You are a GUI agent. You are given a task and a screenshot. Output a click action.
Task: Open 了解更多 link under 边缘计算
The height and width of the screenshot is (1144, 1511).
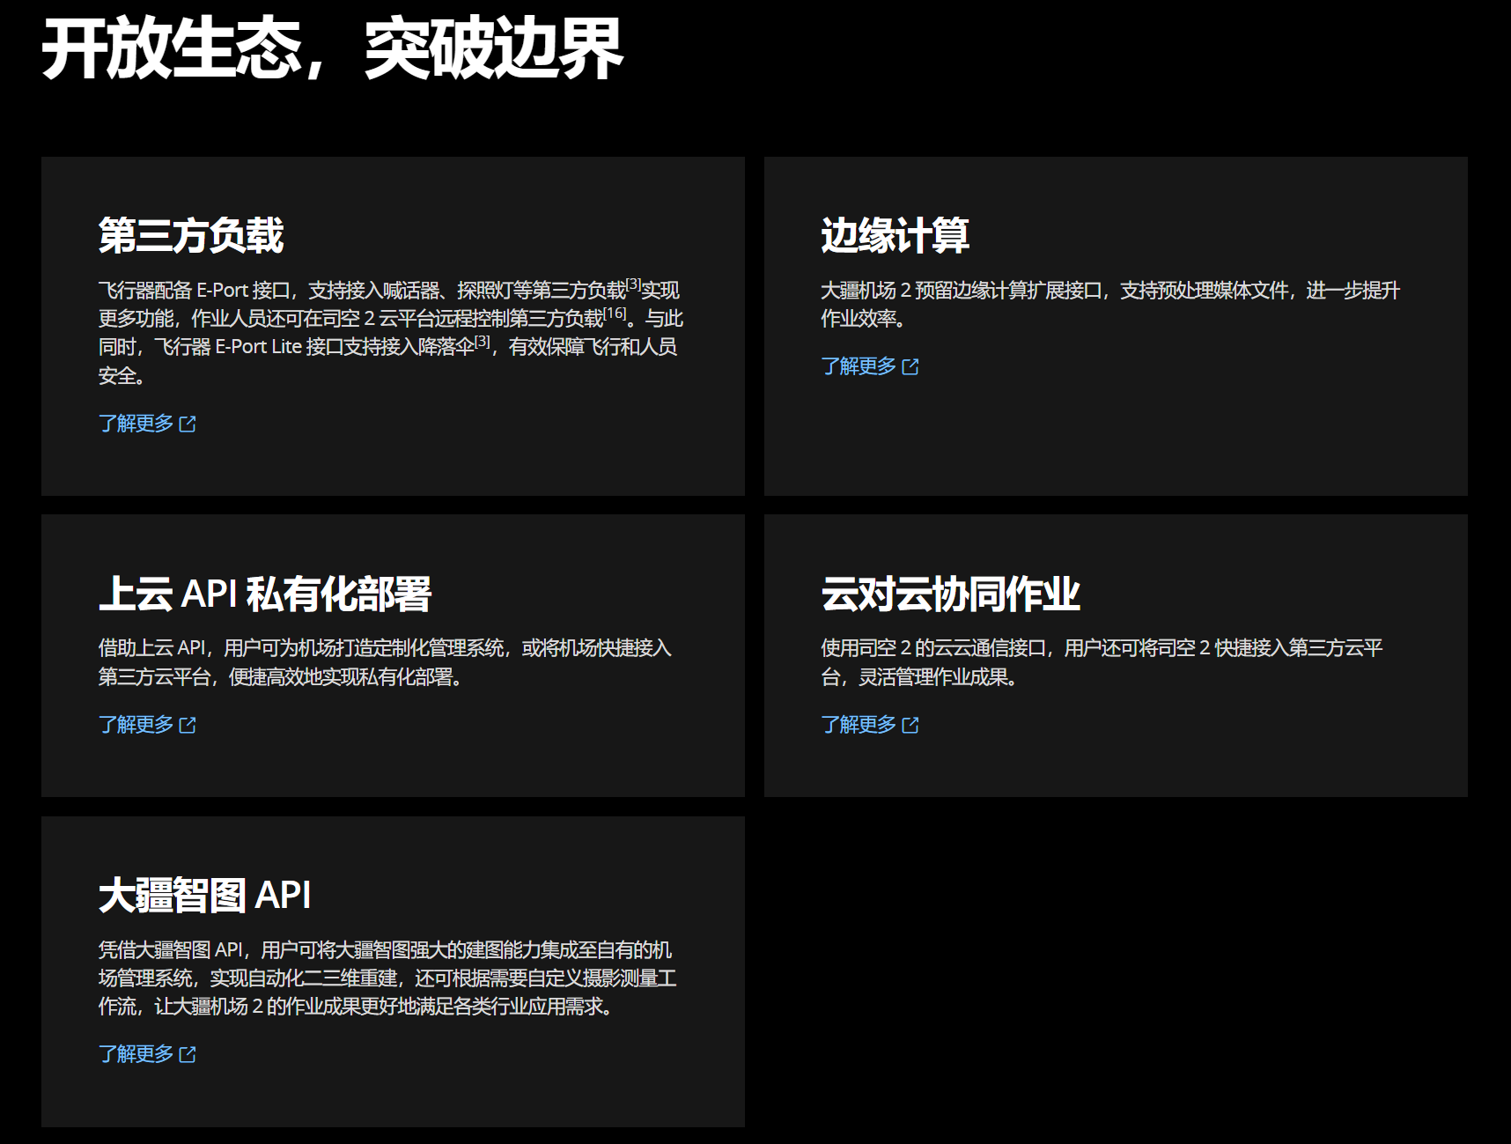click(x=870, y=366)
